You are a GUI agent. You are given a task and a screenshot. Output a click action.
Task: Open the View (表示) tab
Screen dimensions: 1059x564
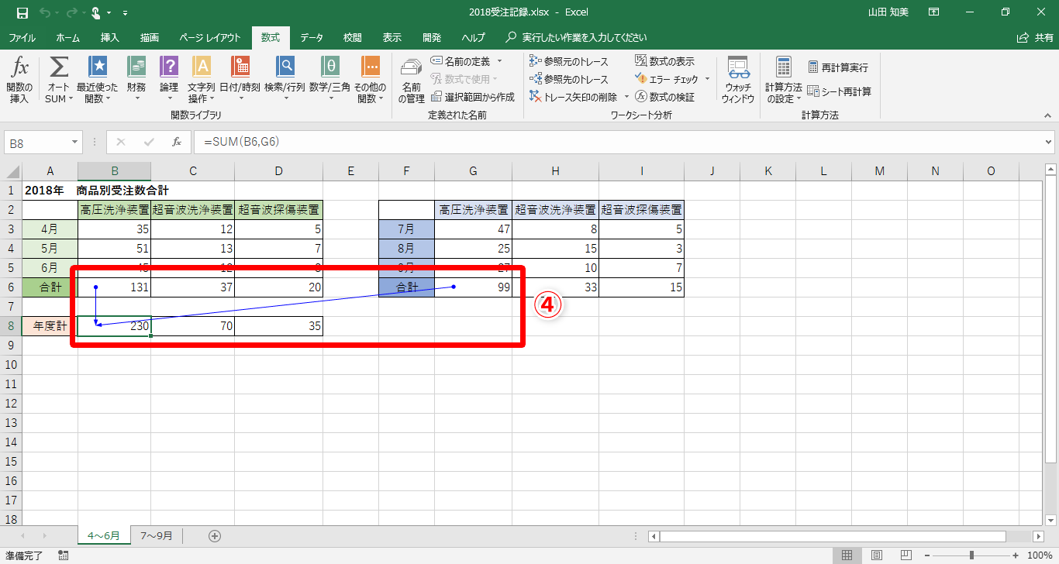point(392,37)
